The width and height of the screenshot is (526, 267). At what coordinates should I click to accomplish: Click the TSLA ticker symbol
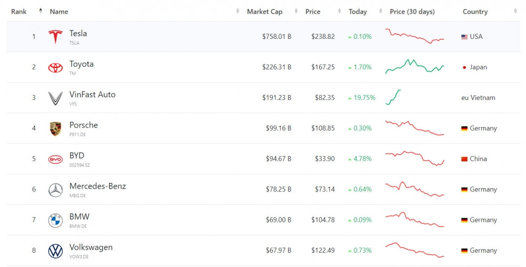[x=74, y=43]
